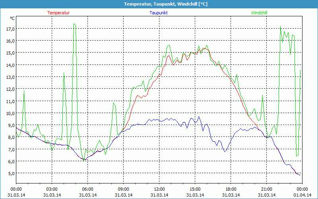Viewport: 318px width, 199px height.
Task: Select the 17,0 y-axis label
Action: click(10, 29)
